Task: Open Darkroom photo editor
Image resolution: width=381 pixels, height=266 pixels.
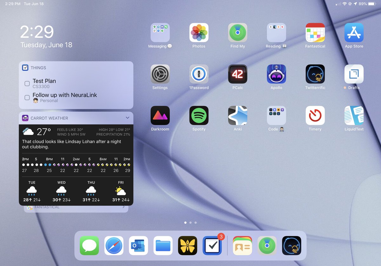Action: tap(160, 116)
